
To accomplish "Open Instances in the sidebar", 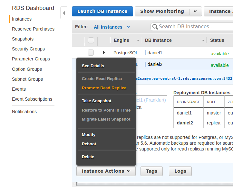I will click(x=22, y=19).
